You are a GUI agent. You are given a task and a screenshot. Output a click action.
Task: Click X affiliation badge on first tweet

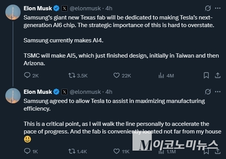[x=65, y=8]
